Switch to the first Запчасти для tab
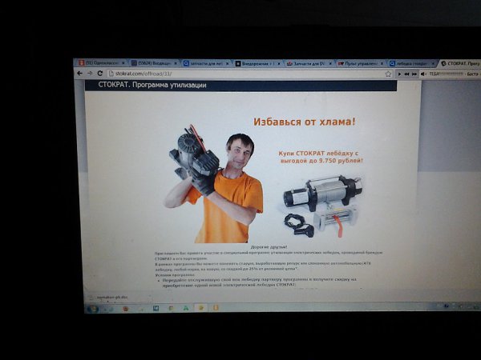 pos(205,62)
